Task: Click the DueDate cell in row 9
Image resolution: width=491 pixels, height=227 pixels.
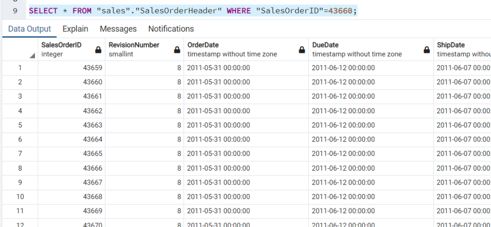Action: click(371, 183)
